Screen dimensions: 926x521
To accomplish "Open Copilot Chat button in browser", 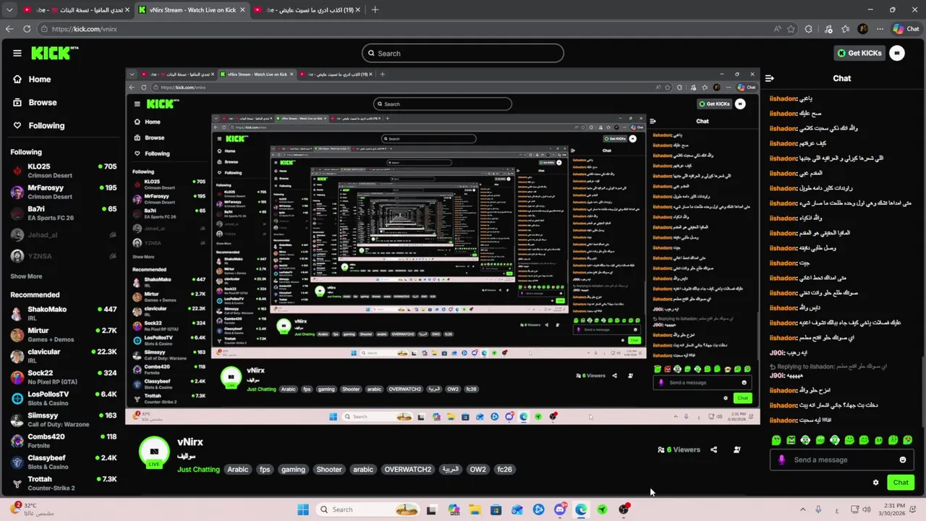I will 906,29.
